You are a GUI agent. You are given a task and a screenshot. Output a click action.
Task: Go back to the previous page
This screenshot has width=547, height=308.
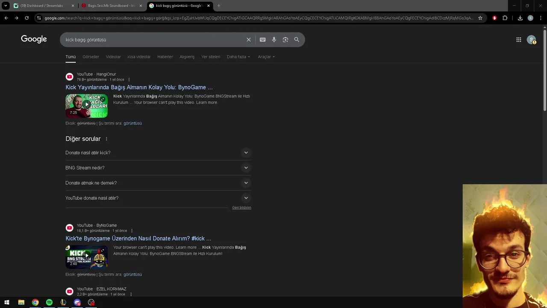pyautogui.click(x=6, y=18)
